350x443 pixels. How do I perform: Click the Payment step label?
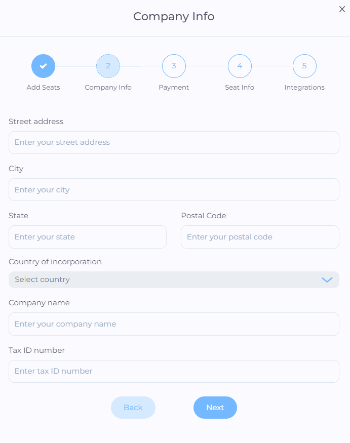(174, 87)
